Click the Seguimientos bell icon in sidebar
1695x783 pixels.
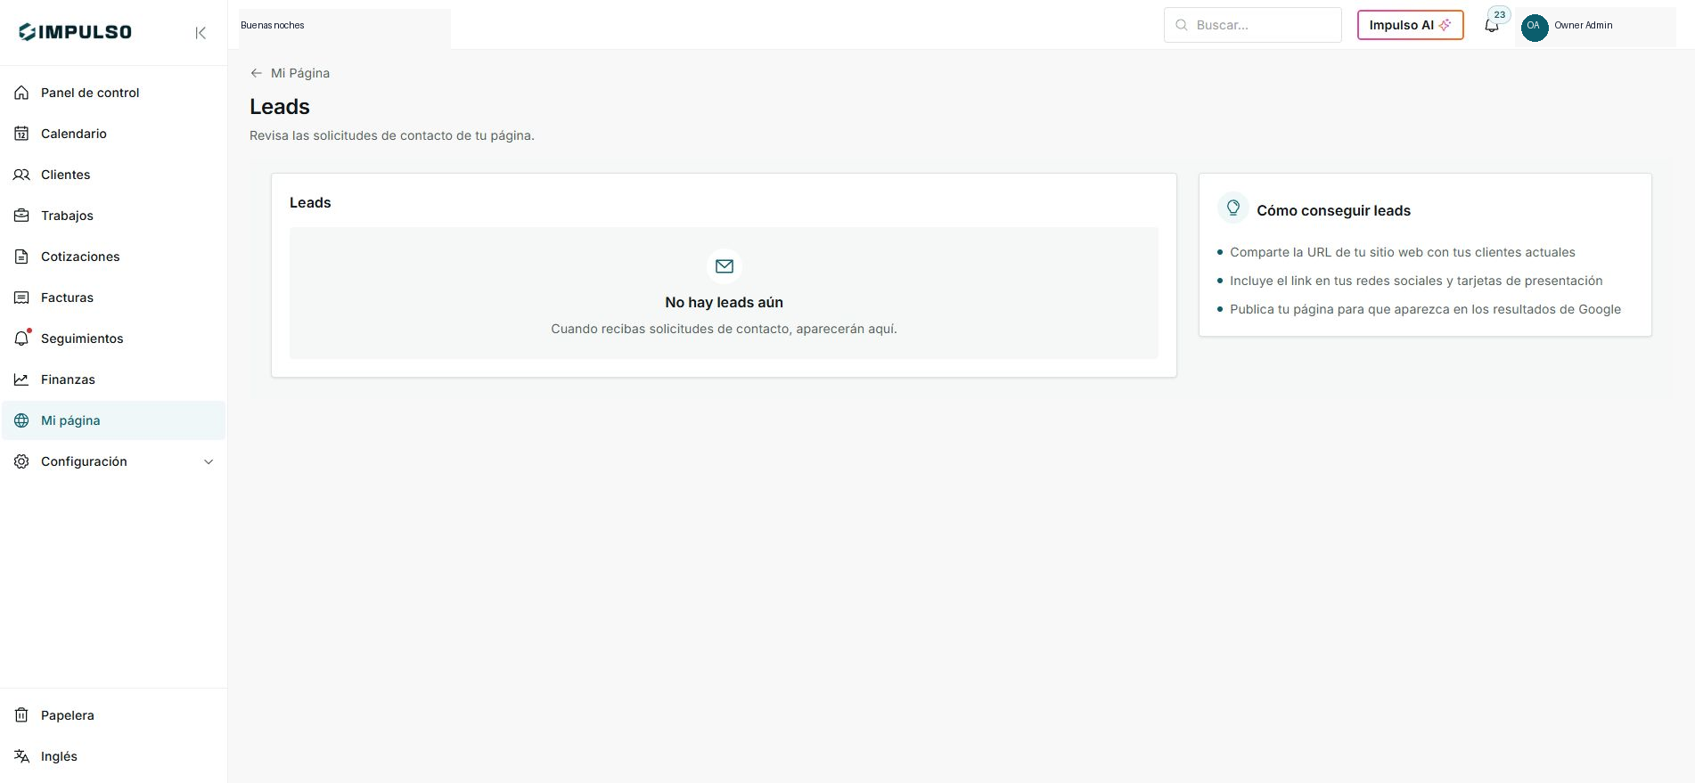coord(21,338)
